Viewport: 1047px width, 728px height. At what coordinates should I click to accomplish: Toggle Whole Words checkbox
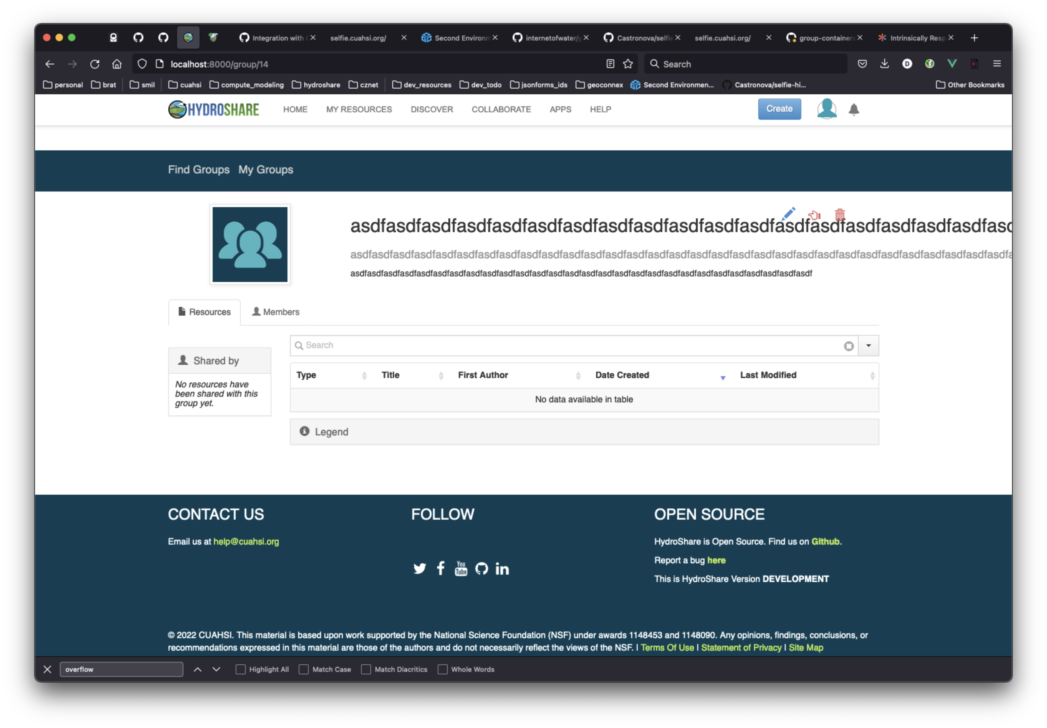click(442, 669)
